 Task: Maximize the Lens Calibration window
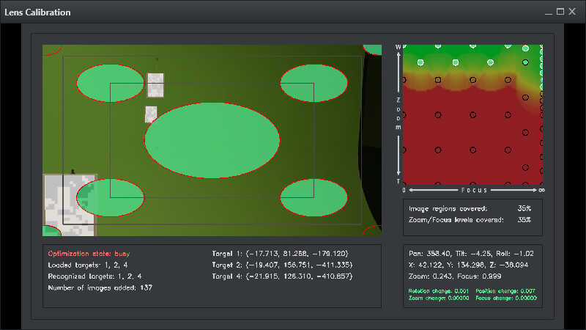pos(560,12)
